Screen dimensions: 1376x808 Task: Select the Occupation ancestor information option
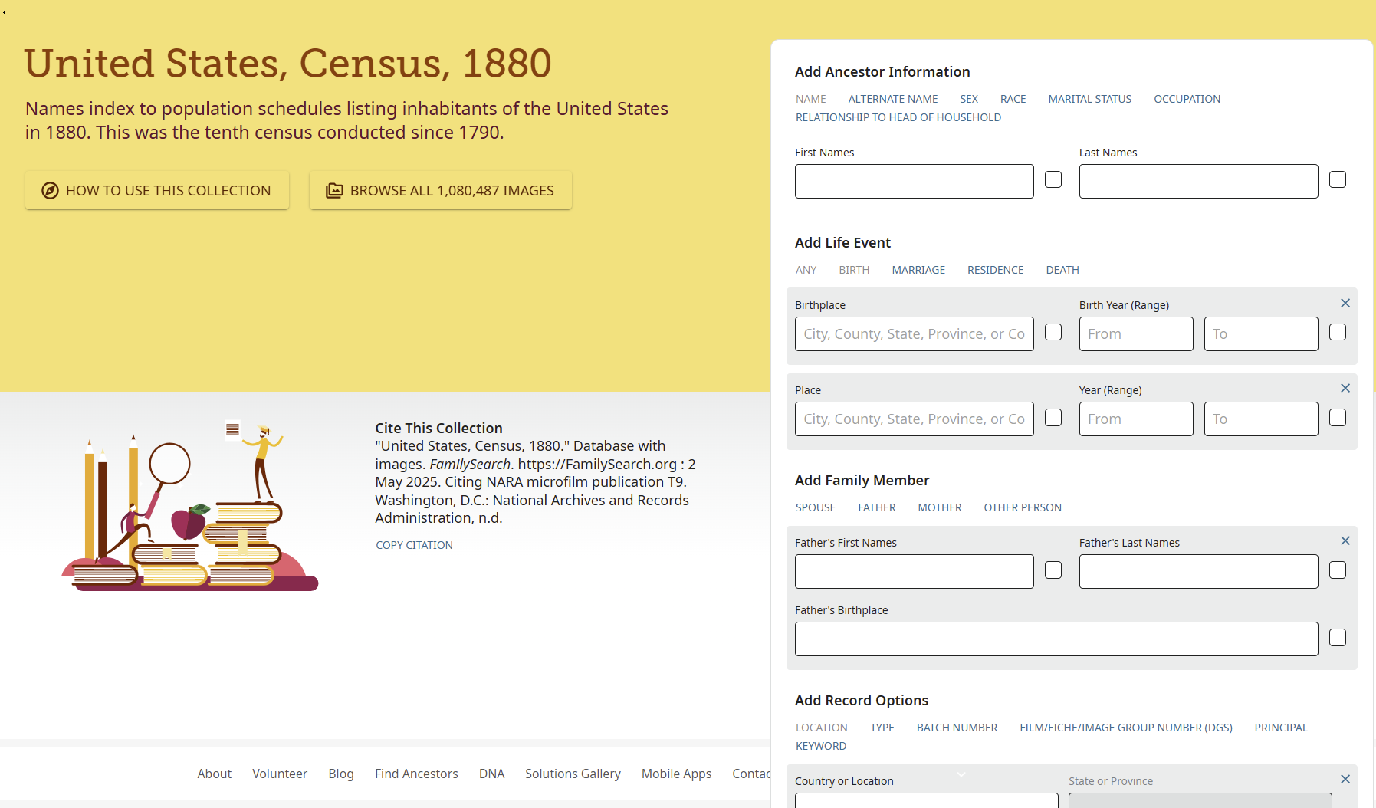(x=1187, y=99)
